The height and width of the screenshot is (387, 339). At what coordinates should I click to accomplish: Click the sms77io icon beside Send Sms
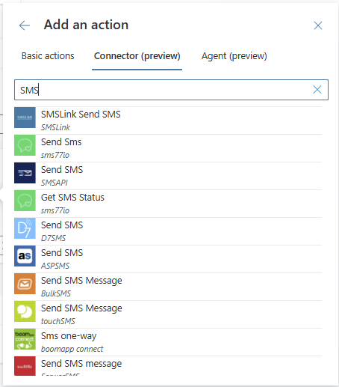pyautogui.click(x=25, y=145)
